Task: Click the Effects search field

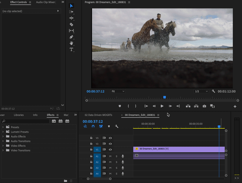Action: tap(26, 121)
